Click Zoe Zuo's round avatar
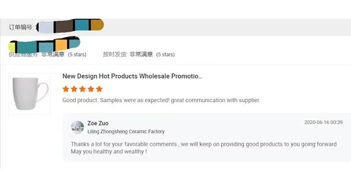The image size is (351, 187). [x=77, y=127]
